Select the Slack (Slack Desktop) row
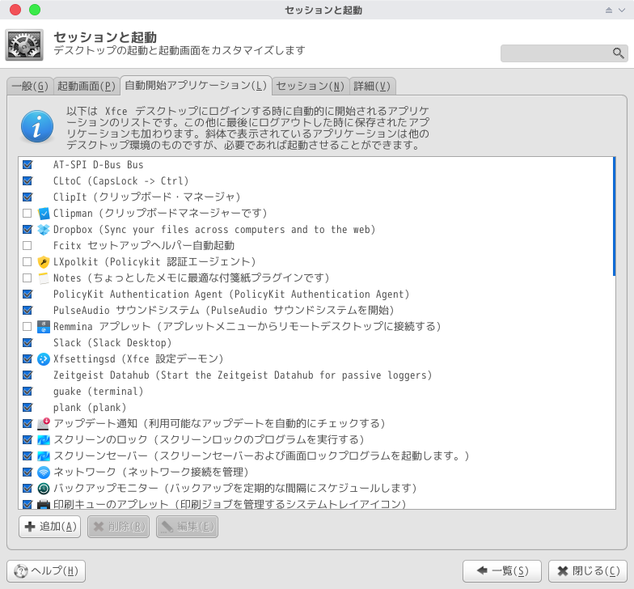The width and height of the screenshot is (634, 589). point(317,343)
